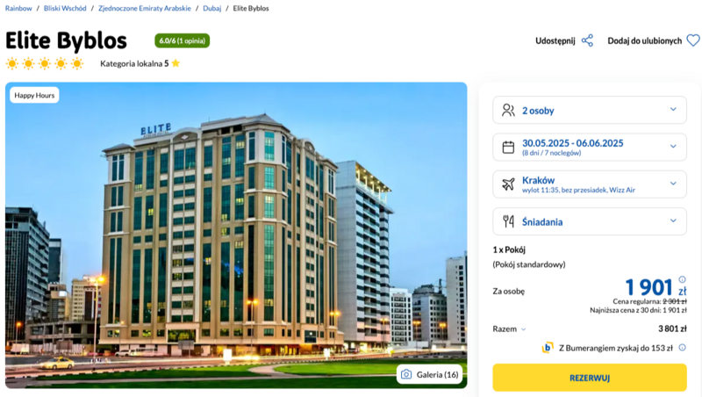This screenshot has height=397, width=702.
Task: Open the Śniadania meal plan dropdown
Action: [x=590, y=221]
